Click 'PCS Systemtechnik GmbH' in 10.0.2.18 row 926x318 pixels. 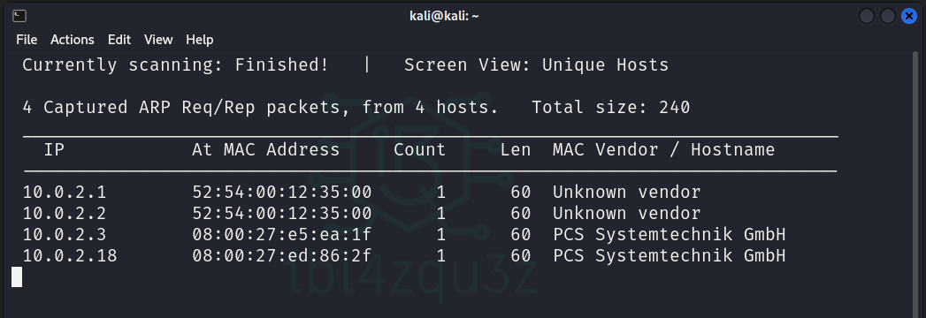670,256
